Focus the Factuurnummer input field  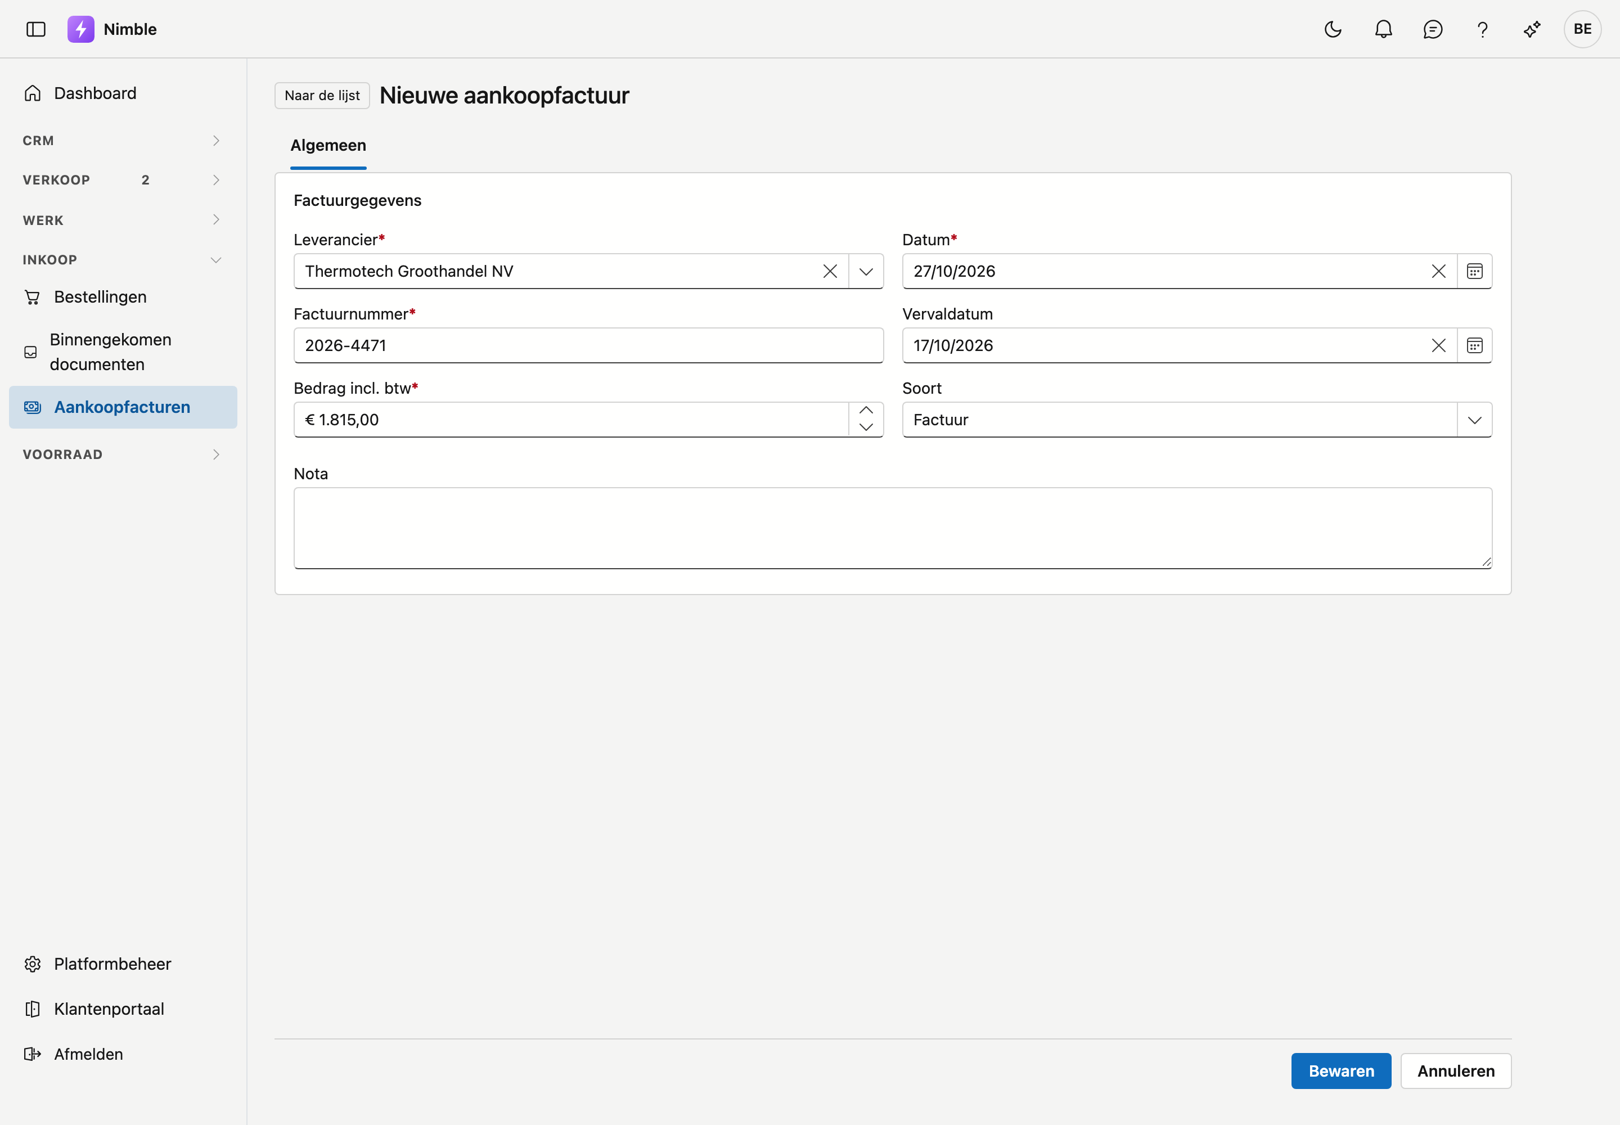(x=588, y=345)
